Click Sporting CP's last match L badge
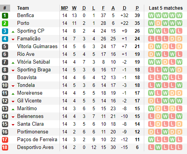 tap(179, 31)
